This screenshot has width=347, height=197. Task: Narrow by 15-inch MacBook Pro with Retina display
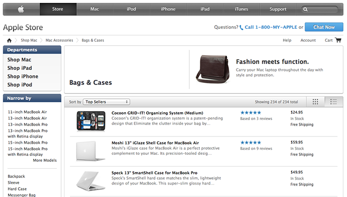coord(28,151)
